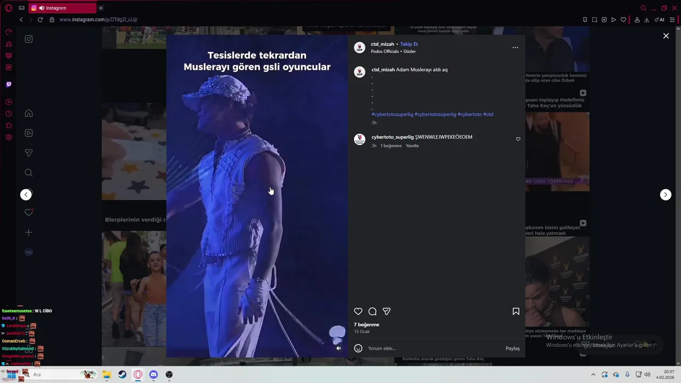Reply to comment via Yanıtla
The width and height of the screenshot is (681, 383).
[412, 146]
